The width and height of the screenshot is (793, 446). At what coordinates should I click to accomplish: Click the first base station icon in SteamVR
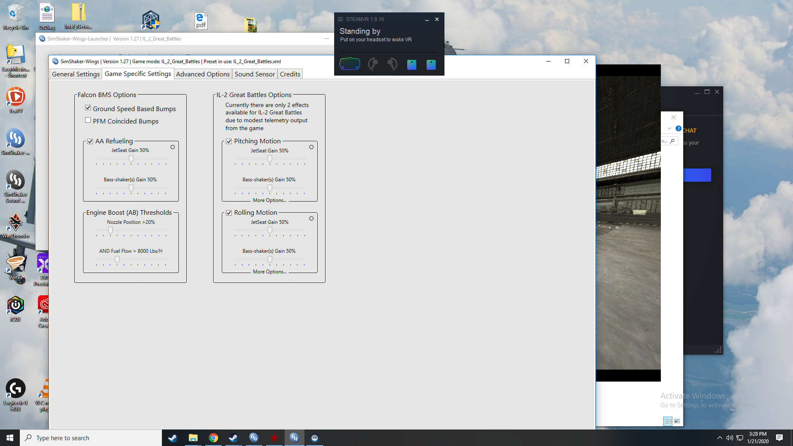(411, 64)
